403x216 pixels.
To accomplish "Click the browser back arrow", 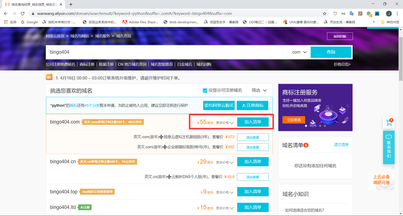I will pyautogui.click(x=6, y=13).
